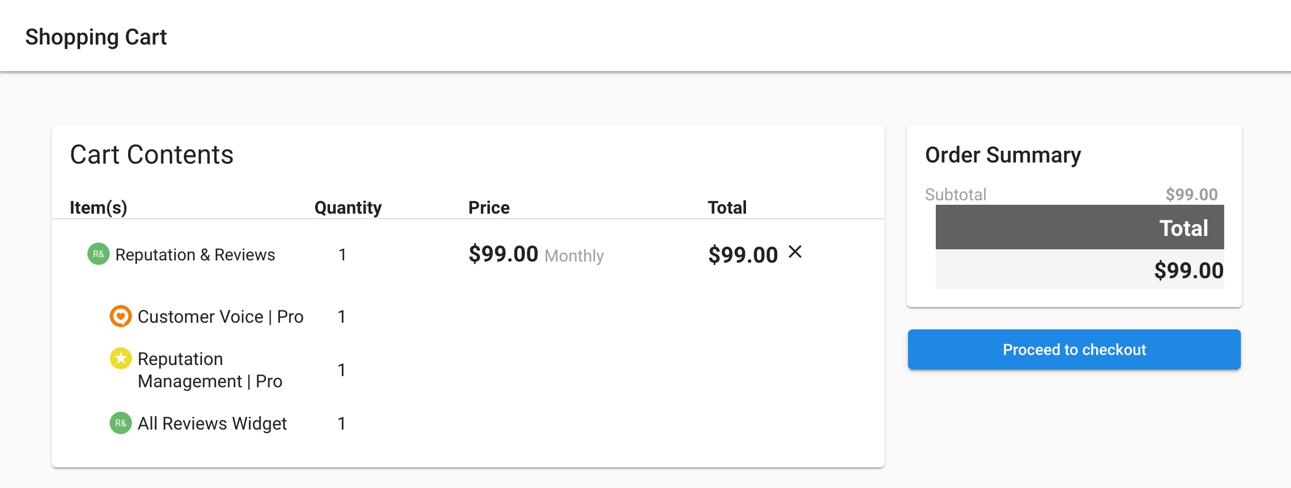Viewport: 1291px width, 488px height.
Task: Click the Customer Voice orange heart icon
Action: click(x=120, y=316)
